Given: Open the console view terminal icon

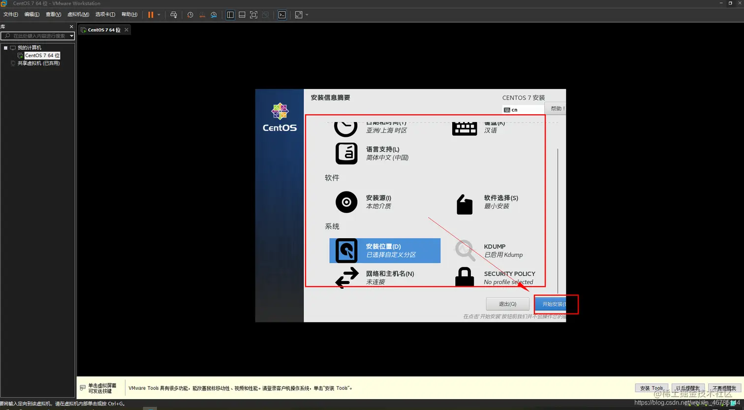Looking at the screenshot, I should coord(282,15).
